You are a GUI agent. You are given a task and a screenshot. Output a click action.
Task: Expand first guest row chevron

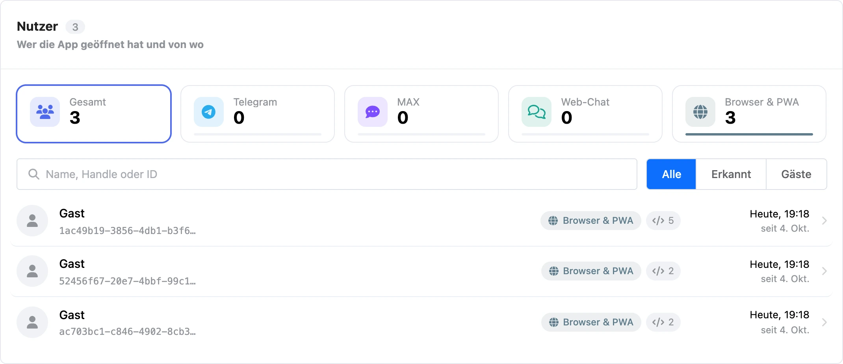pyautogui.click(x=824, y=221)
